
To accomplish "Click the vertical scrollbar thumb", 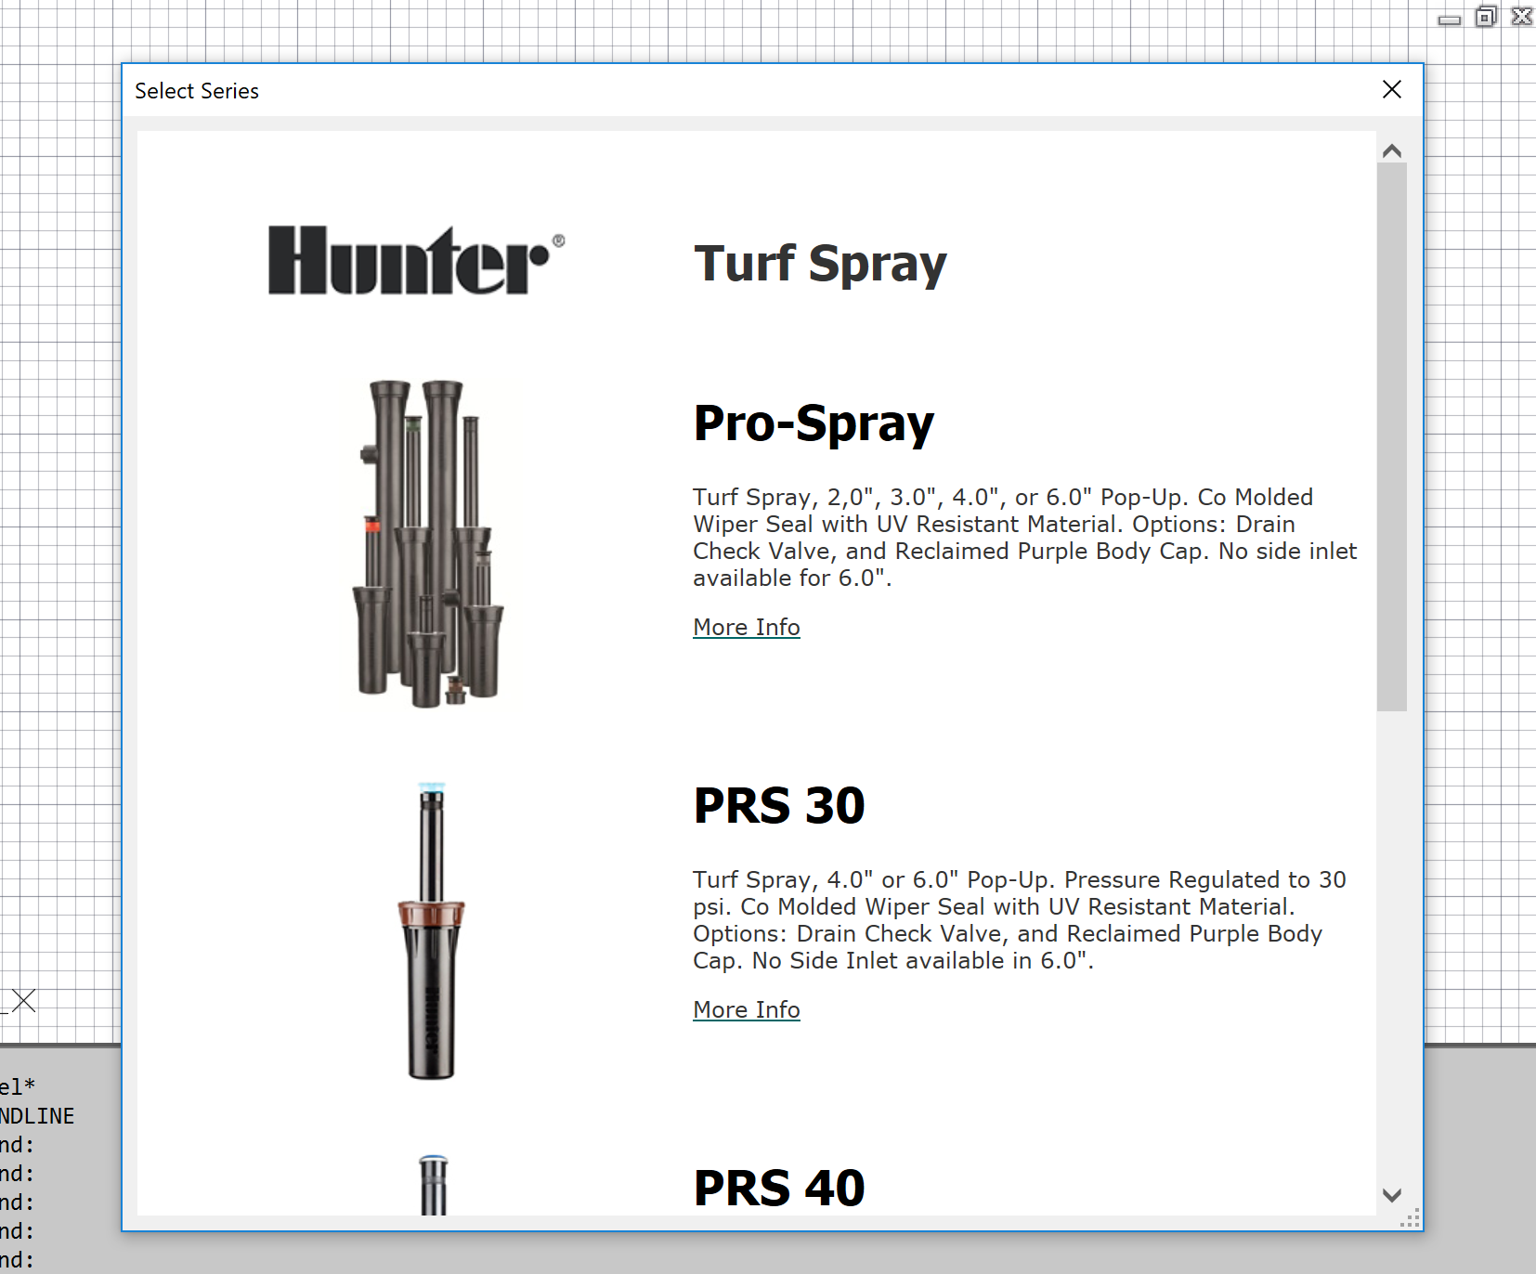I will 1391,437.
